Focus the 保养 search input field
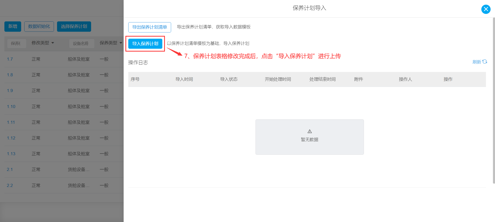 point(17,44)
